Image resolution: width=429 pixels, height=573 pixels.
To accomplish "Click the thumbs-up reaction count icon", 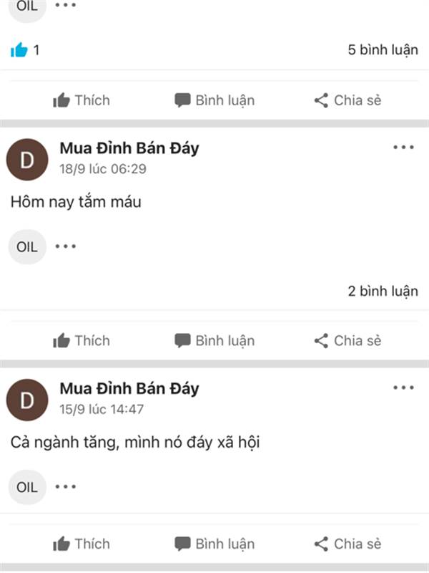I will 19,51.
